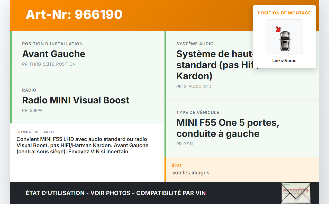The height and width of the screenshot is (204, 329).
Task: Click the 'SYSTÈME AUDIO' label
Action: pos(195,44)
